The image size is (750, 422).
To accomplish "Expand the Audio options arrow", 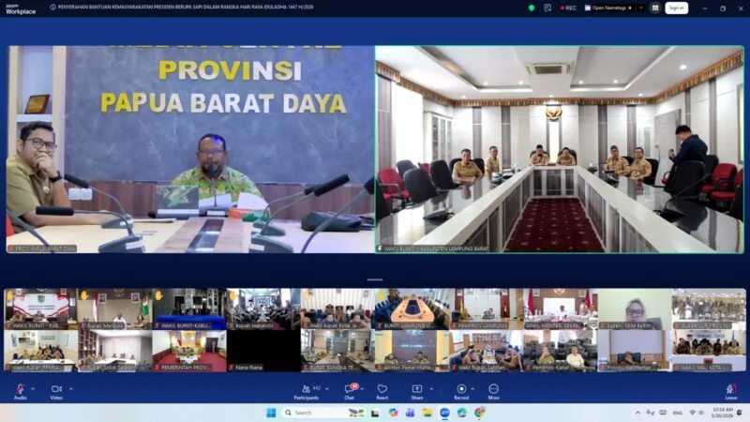I will coord(33,389).
